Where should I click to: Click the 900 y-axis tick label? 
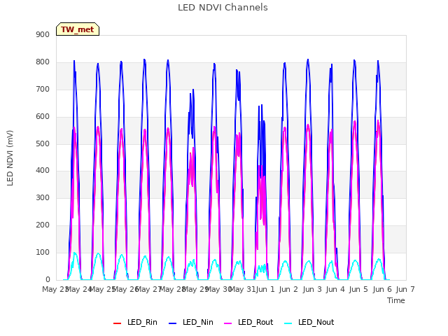(43, 34)
